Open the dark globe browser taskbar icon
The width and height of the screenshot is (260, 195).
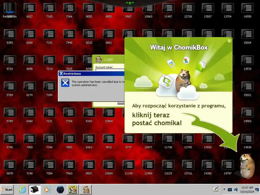pyautogui.click(x=60, y=190)
